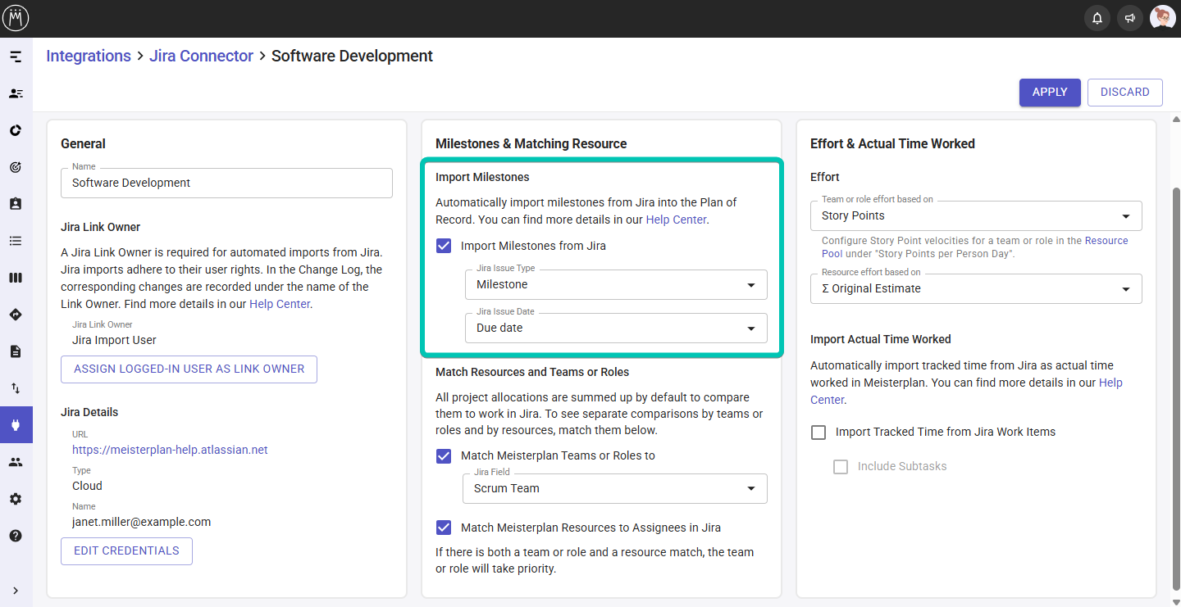Toggle Match Meisterplan Teams or Roles checkbox
1181x607 pixels.
point(444,455)
